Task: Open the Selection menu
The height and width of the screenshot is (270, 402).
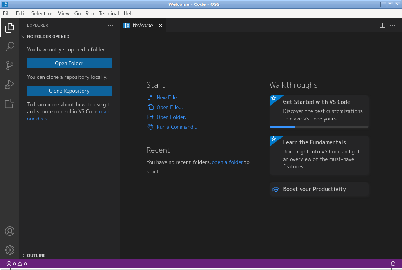Action: pyautogui.click(x=42, y=13)
